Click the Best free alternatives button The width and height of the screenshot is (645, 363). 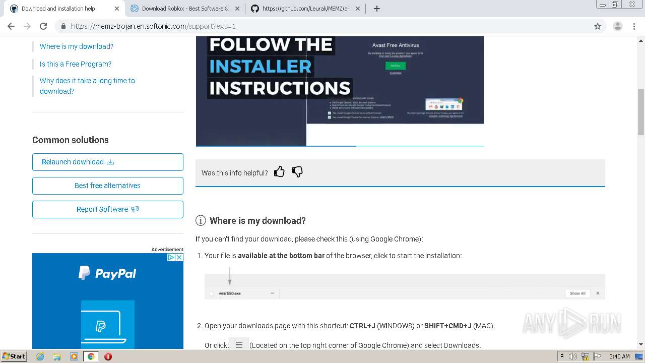pyautogui.click(x=108, y=186)
